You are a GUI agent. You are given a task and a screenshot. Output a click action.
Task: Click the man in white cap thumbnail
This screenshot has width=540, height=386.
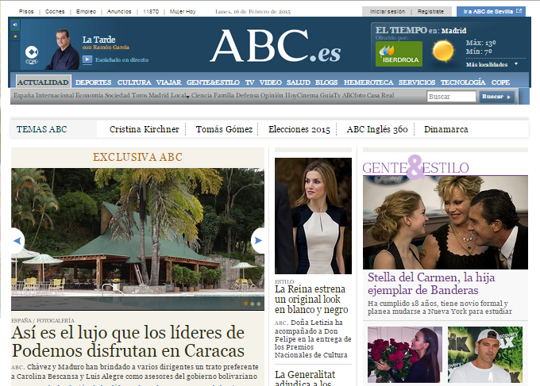(485, 354)
